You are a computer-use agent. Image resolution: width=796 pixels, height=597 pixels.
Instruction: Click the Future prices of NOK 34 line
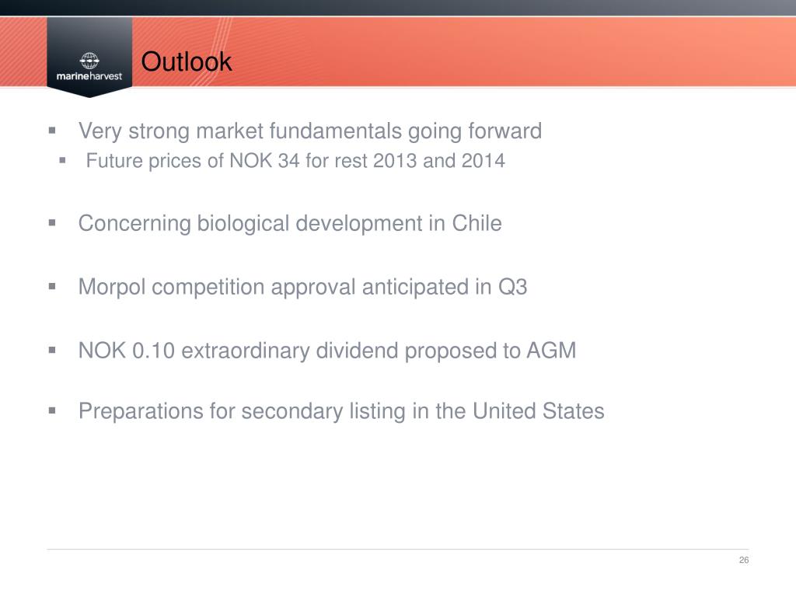pyautogui.click(x=295, y=162)
